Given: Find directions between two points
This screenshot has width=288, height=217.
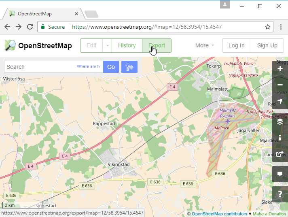Looking at the screenshot, I should pyautogui.click(x=129, y=67).
